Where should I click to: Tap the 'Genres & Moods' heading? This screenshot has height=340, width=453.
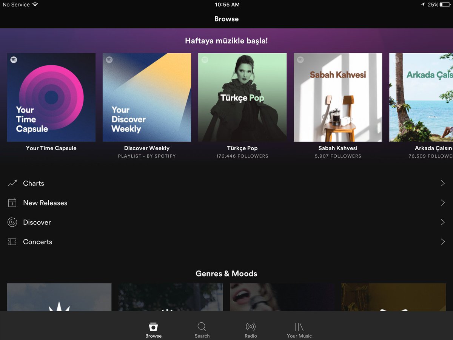point(226,274)
